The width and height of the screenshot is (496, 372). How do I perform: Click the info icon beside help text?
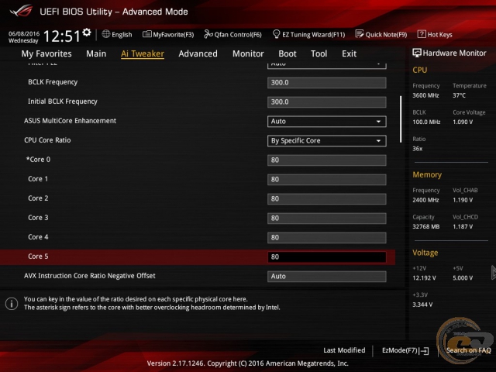[12, 304]
